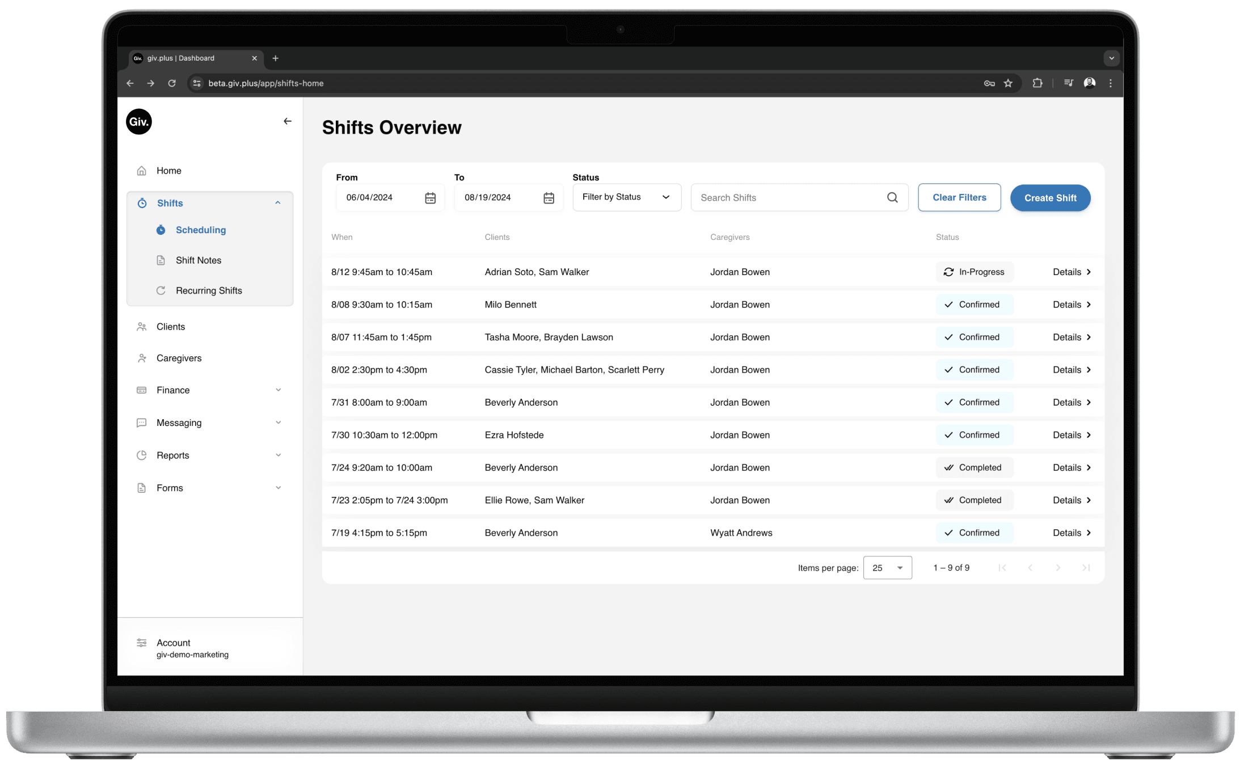Click the search magnifier in Search Shifts field

click(x=892, y=197)
